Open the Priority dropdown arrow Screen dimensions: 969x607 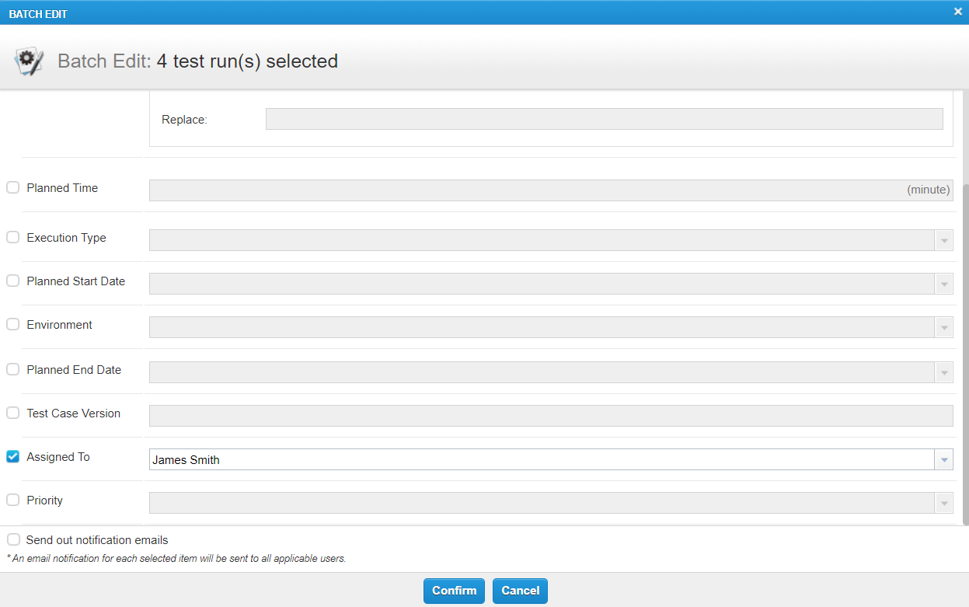tap(944, 504)
